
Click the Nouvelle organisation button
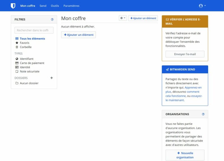pyautogui.click(x=185, y=155)
